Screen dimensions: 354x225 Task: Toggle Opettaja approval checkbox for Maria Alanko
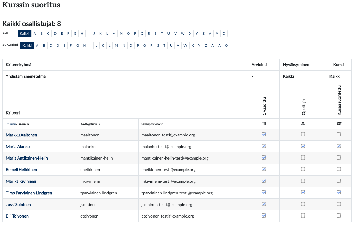click(x=303, y=146)
